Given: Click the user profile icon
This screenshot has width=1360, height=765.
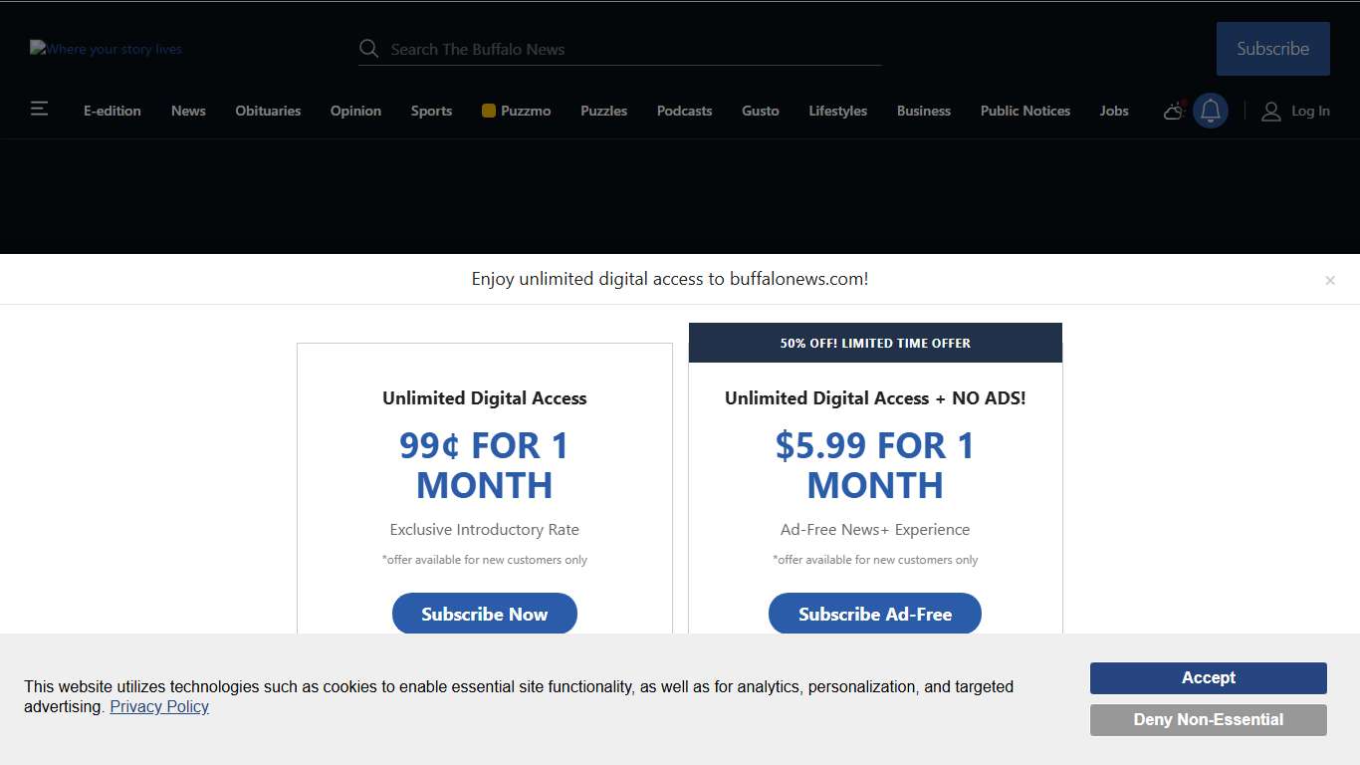Looking at the screenshot, I should pyautogui.click(x=1270, y=112).
